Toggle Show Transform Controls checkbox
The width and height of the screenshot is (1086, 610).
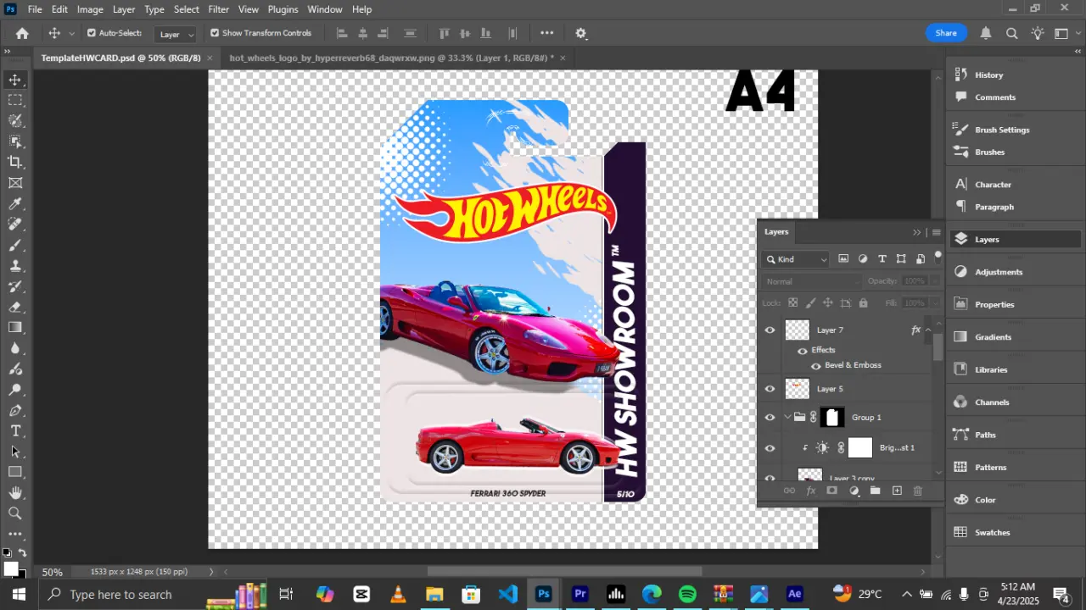point(215,33)
